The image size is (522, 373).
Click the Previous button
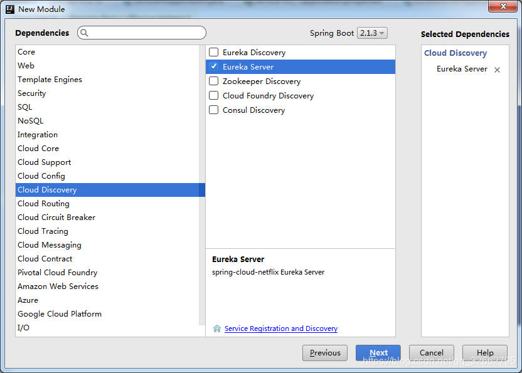325,353
